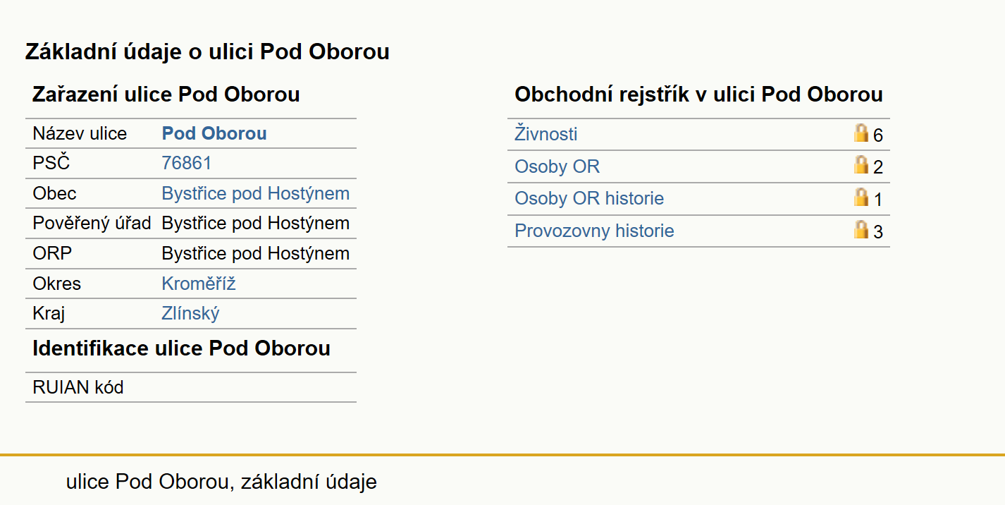The image size is (1005, 505).
Task: Click the count 6 next to Živnosti
Action: 878,135
